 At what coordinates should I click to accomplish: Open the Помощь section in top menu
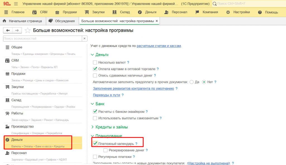[x=268, y=12]
